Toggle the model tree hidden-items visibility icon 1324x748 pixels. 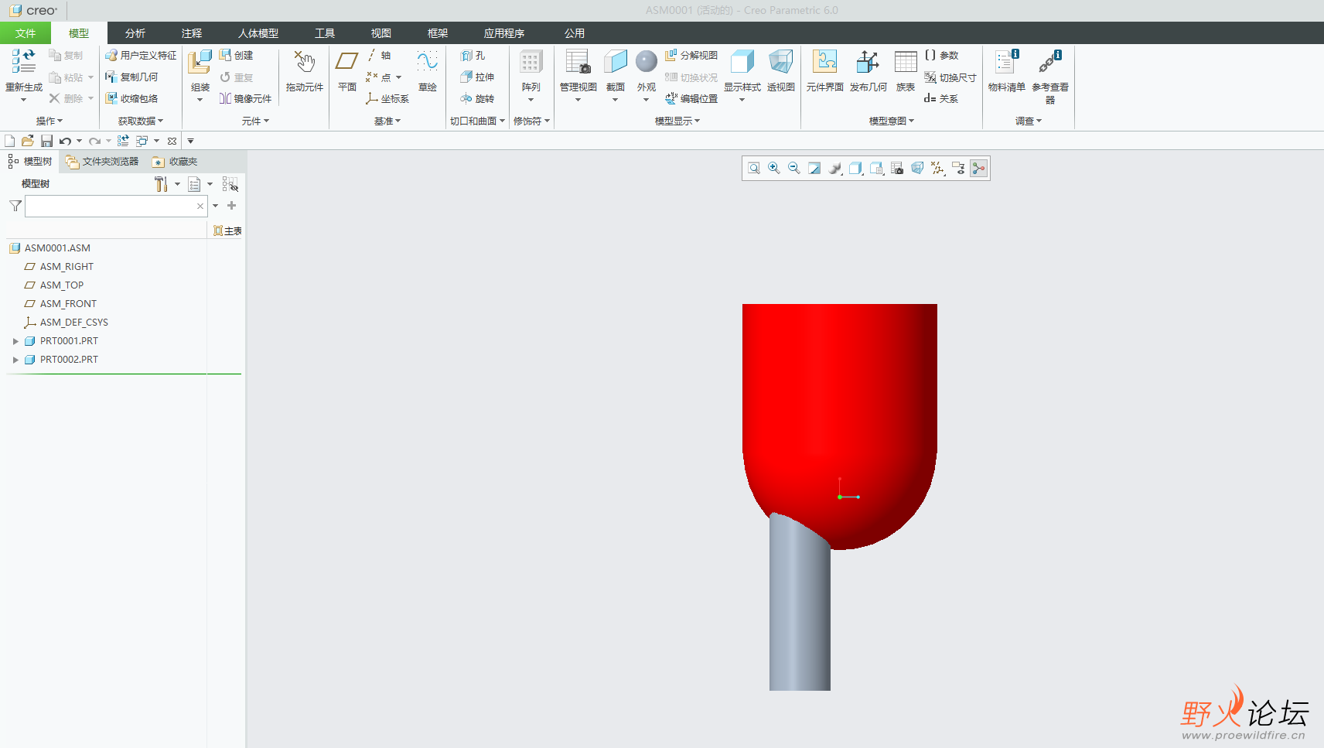[x=230, y=184]
